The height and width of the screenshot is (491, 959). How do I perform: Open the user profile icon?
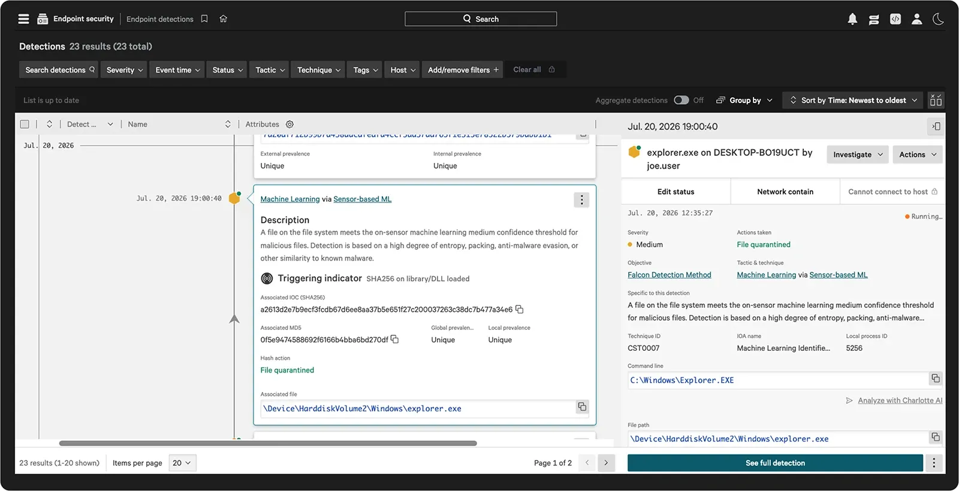[917, 19]
